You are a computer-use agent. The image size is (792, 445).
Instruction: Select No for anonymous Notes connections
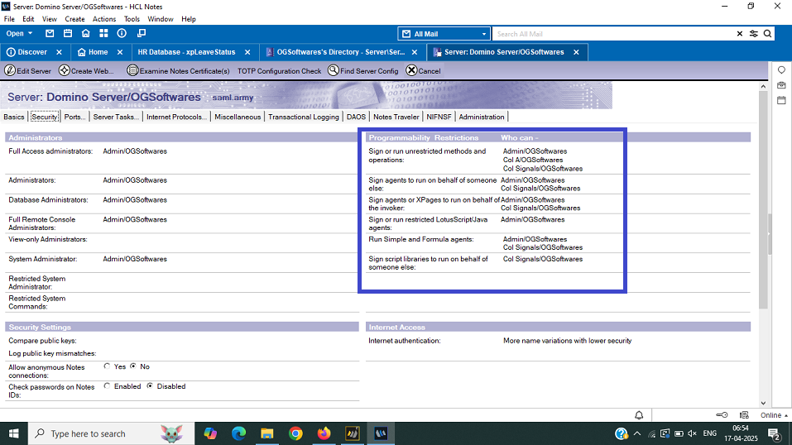[133, 366]
